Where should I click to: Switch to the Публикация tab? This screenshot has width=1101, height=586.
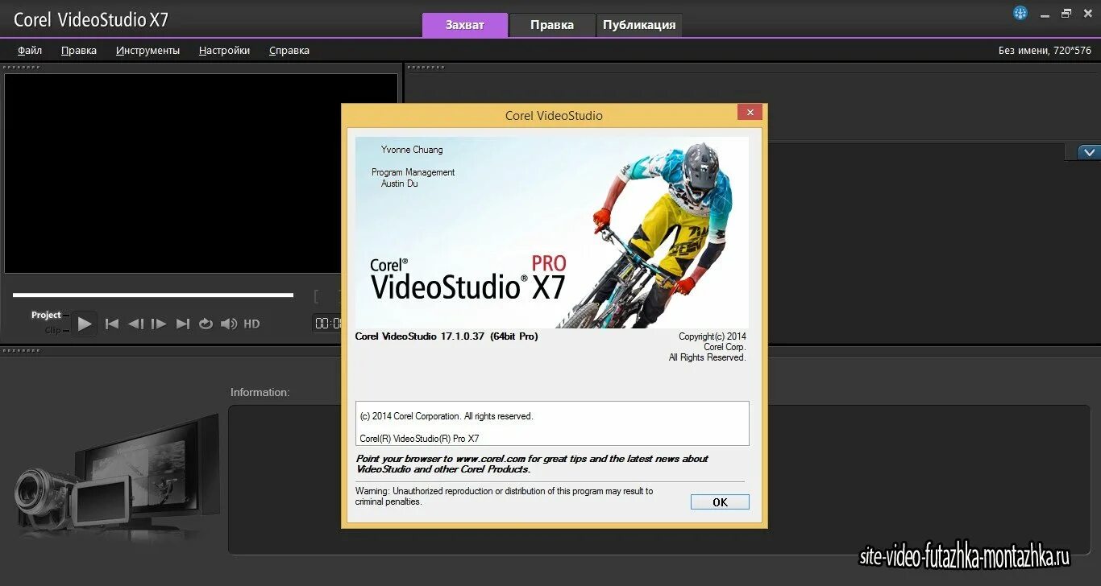coord(639,25)
